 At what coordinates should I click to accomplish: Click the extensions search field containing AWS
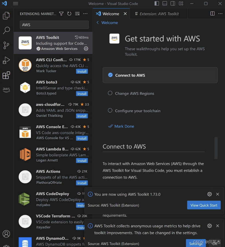point(54,25)
